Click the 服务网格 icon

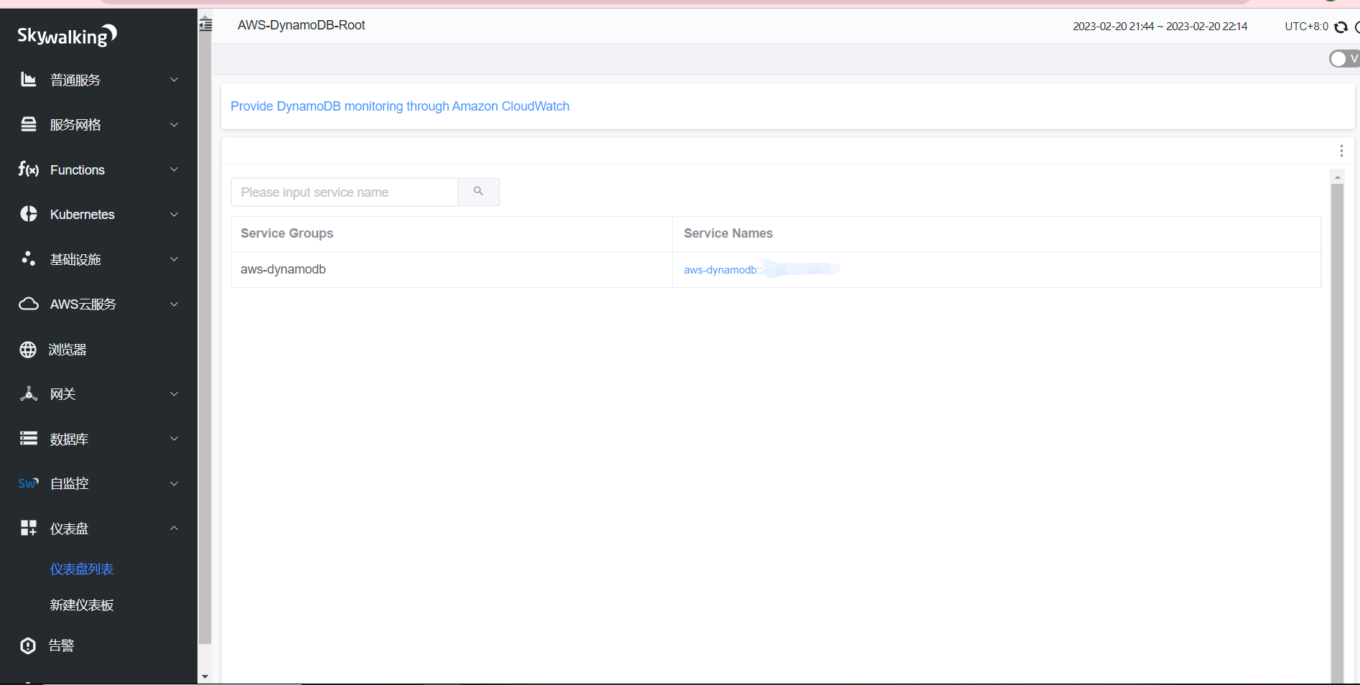[29, 124]
